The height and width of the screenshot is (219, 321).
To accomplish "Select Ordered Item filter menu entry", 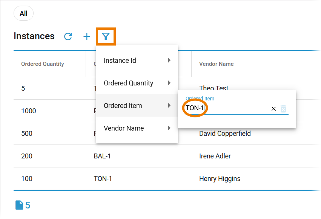I will 123,106.
